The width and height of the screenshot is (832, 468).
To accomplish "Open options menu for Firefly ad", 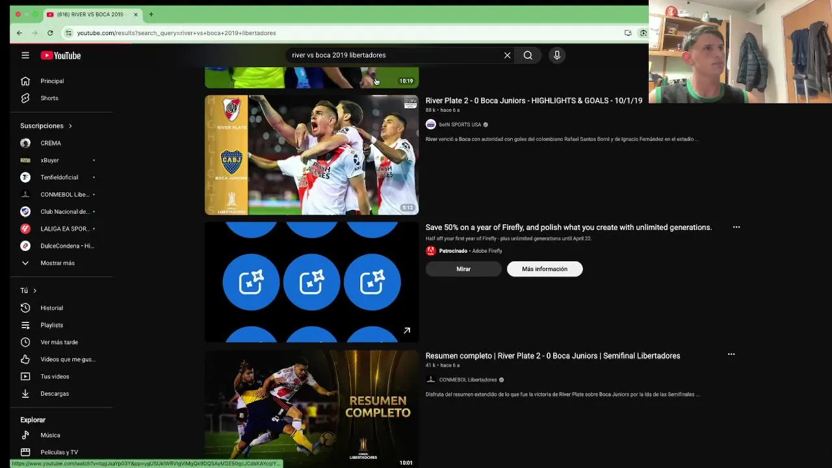I will tap(736, 227).
